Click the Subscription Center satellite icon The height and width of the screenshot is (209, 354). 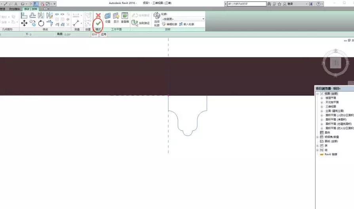[274, 4]
